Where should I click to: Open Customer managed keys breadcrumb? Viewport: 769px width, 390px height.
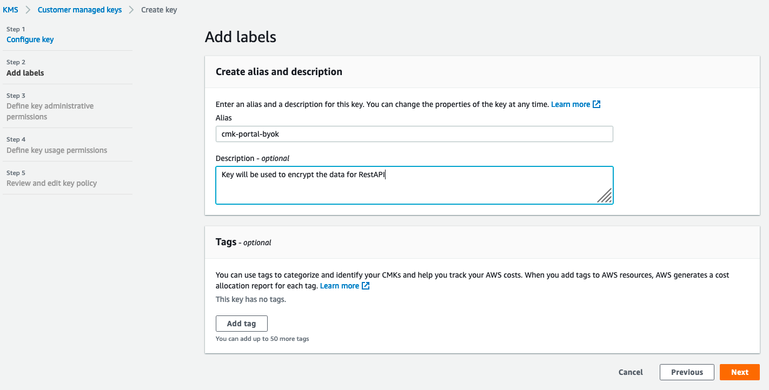[x=79, y=10]
